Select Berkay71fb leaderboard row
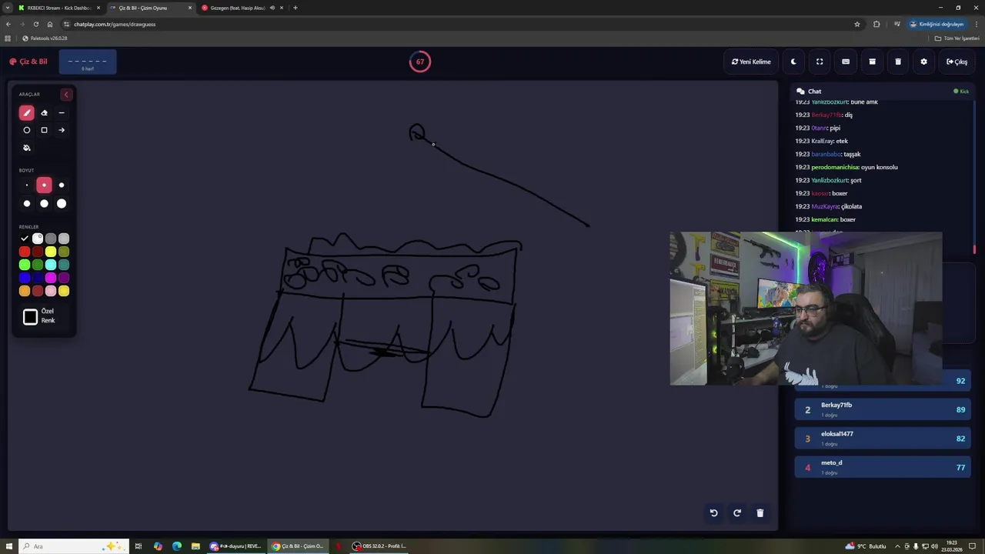The width and height of the screenshot is (985, 554). click(x=883, y=409)
